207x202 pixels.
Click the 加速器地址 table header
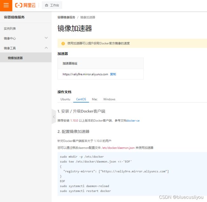point(70,64)
